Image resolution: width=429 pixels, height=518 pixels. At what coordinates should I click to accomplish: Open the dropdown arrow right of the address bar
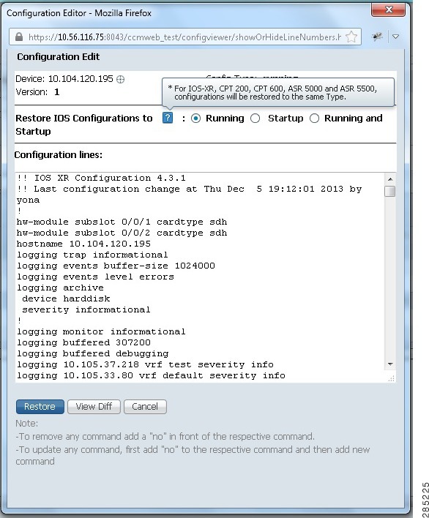[396, 37]
